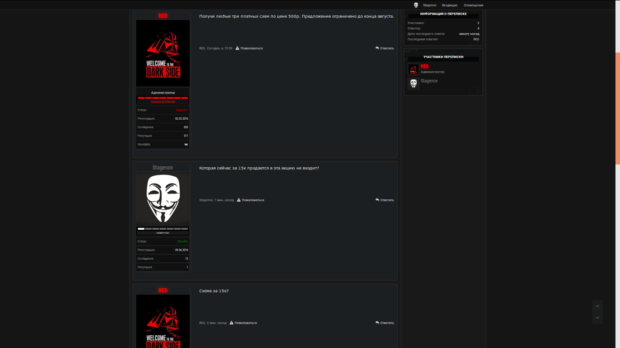Click Пожаловаться under the 'Схема за 15к?' message
620x348 pixels.
[246, 323]
